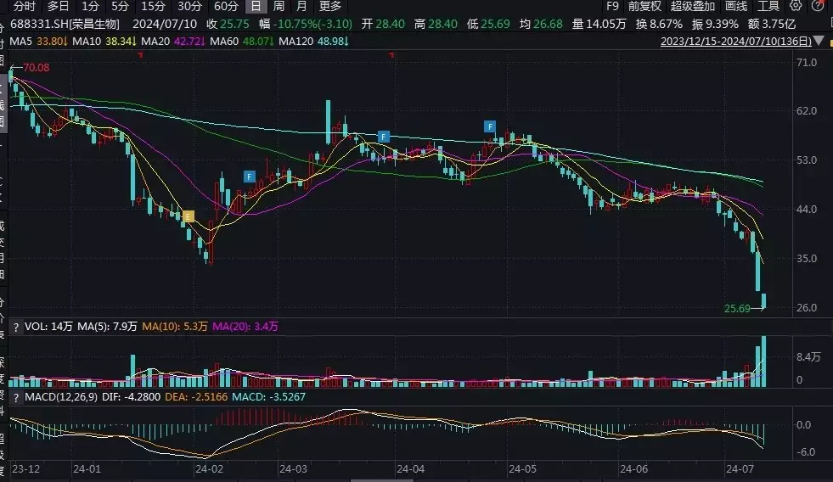Select the 1分 period tab
Image resolution: width=833 pixels, height=482 pixels.
click(90, 7)
